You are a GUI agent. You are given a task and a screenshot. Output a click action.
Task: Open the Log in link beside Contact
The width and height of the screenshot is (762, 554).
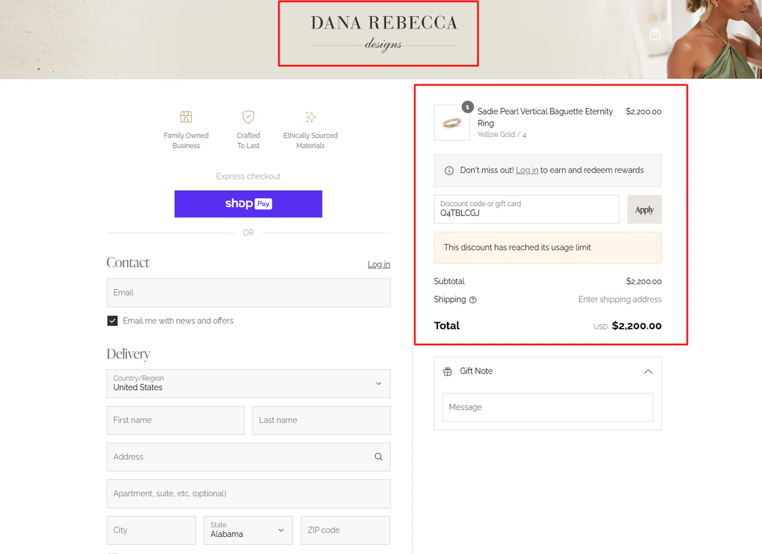[x=379, y=264]
